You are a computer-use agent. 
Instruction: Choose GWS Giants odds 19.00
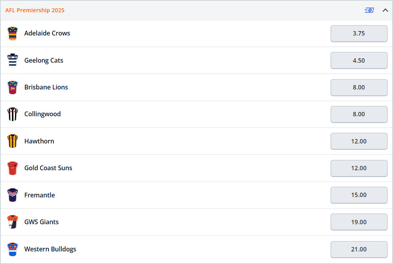359,222
